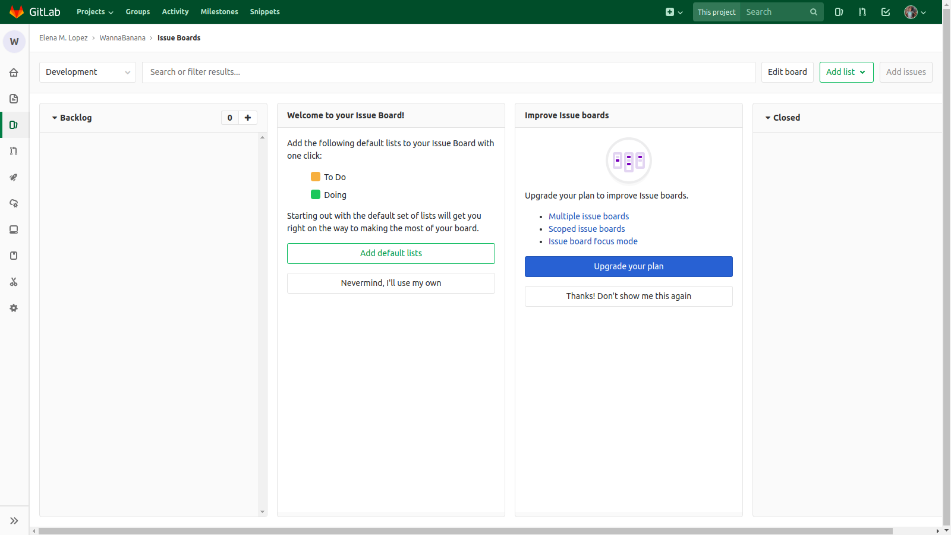Click the green Doing label swatch
The width and height of the screenshot is (951, 535).
316,194
